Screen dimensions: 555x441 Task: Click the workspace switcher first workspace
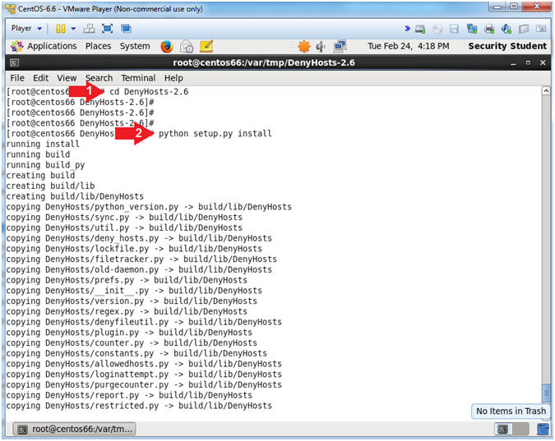(502, 430)
